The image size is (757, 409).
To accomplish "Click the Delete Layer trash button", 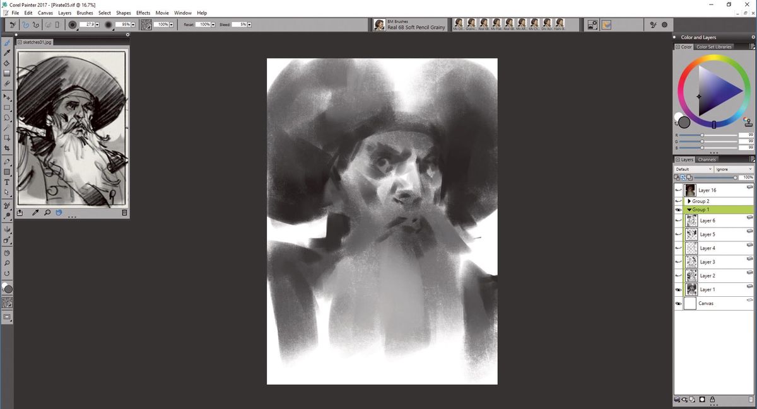I will click(x=751, y=399).
